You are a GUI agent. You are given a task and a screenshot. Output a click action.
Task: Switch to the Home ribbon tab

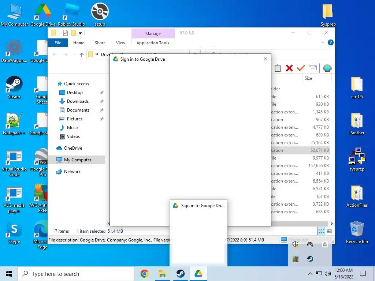pos(79,43)
